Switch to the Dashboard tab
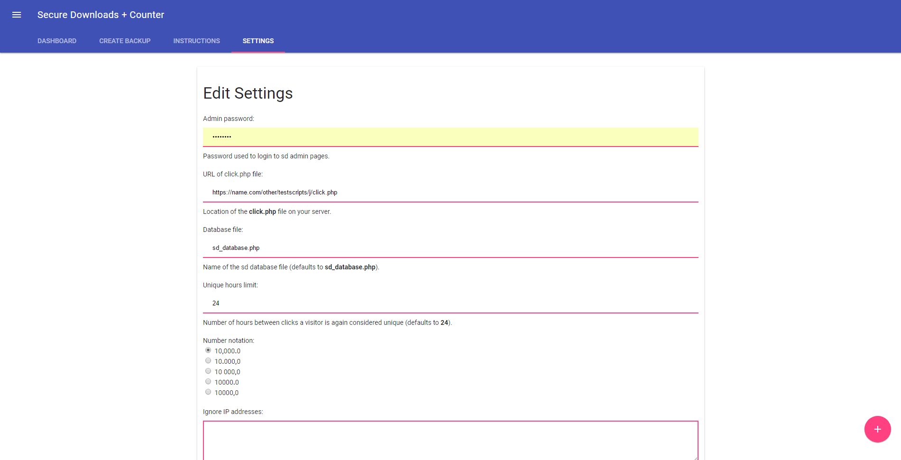The image size is (901, 460). pyautogui.click(x=57, y=41)
